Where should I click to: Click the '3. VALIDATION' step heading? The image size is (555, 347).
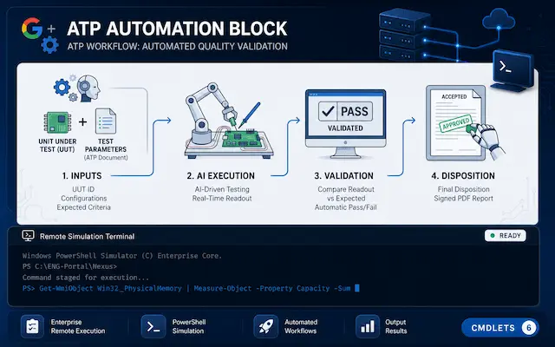click(343, 176)
